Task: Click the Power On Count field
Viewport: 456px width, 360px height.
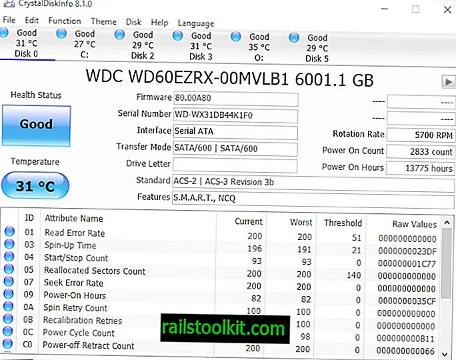Action: 421,151
